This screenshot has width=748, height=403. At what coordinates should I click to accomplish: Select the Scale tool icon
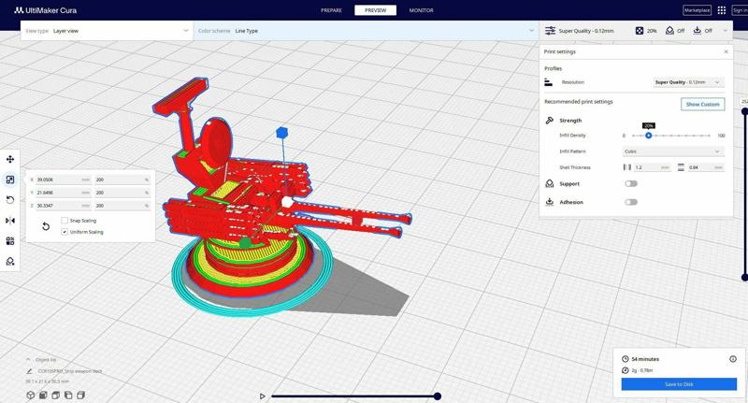tap(10, 180)
